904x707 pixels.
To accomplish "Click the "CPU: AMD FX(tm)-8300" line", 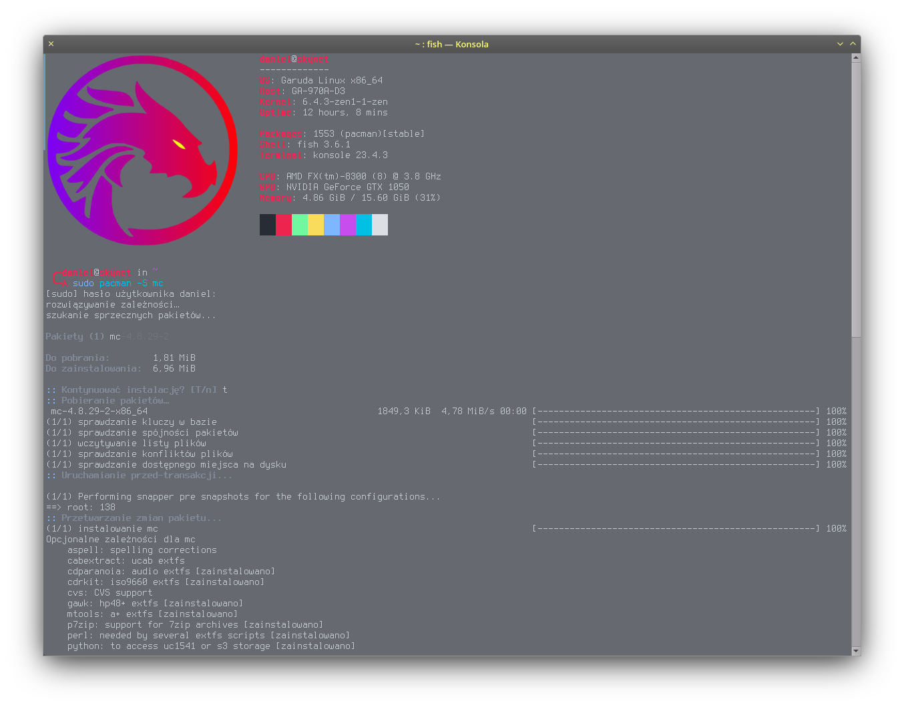I will tap(351, 177).
